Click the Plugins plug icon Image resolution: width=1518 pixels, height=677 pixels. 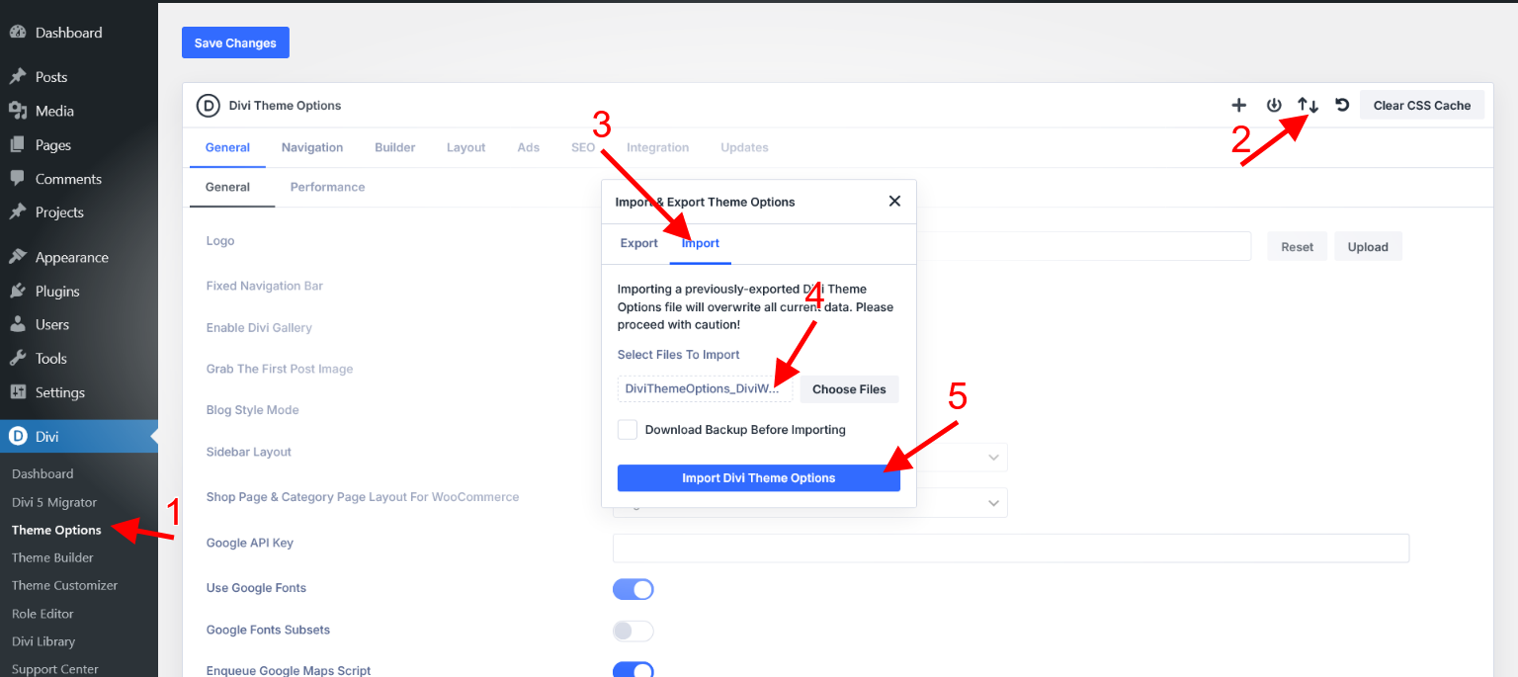coord(17,292)
